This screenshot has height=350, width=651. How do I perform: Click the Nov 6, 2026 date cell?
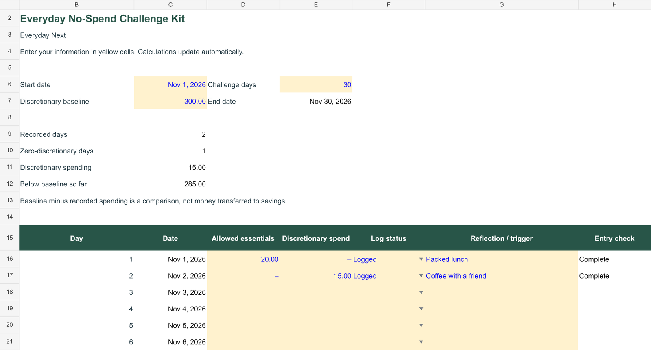[x=170, y=342]
